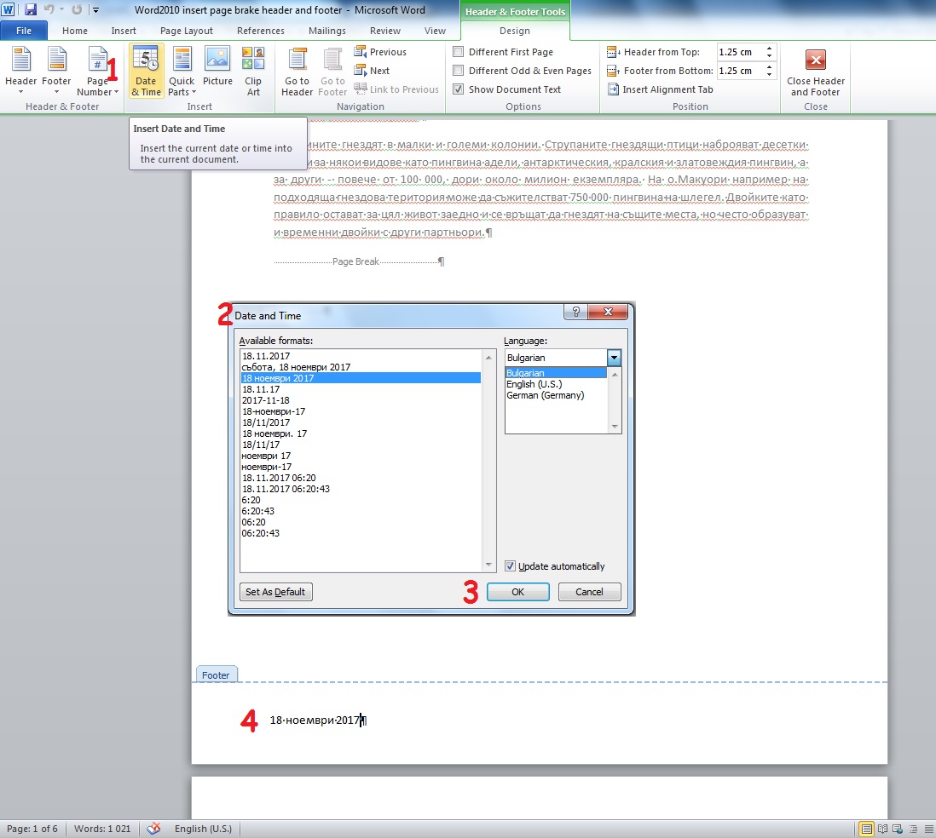936x838 pixels.
Task: Switch to the Mailings ribbon tab
Action: tap(327, 30)
